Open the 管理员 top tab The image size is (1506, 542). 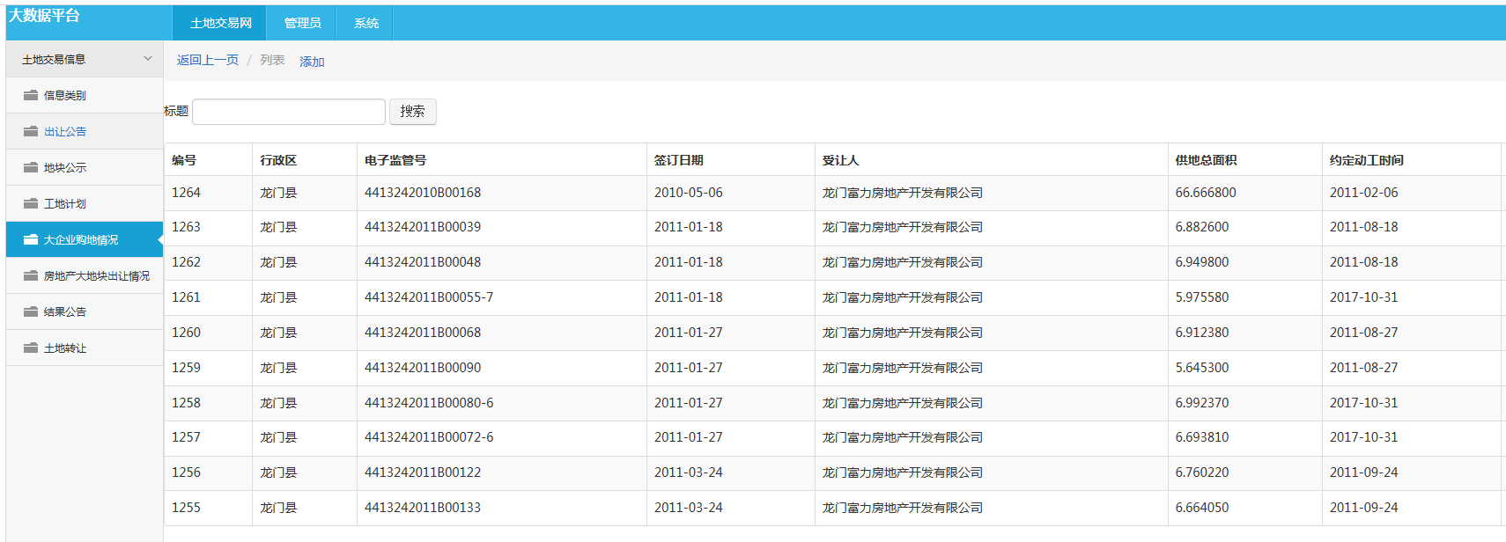click(x=303, y=23)
